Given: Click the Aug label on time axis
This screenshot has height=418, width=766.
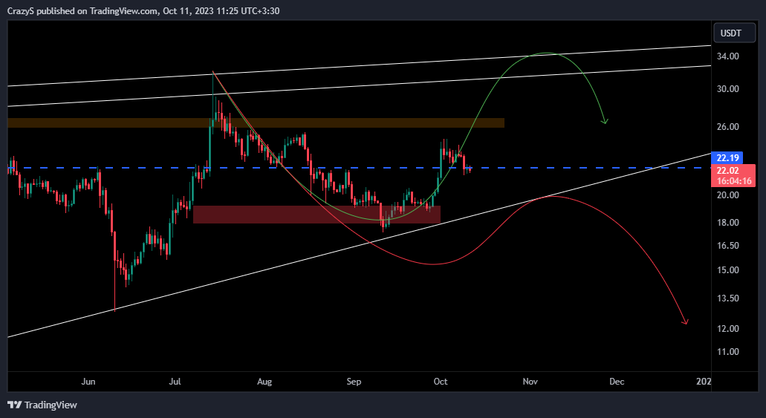Looking at the screenshot, I should 264,382.
